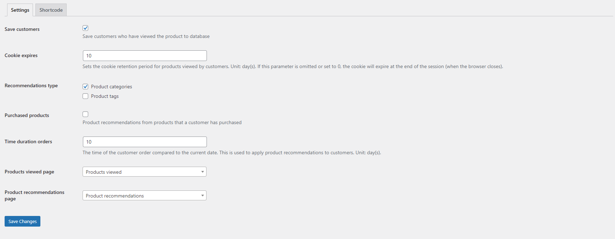Click the Save Changes button
This screenshot has width=615, height=239.
[x=22, y=221]
